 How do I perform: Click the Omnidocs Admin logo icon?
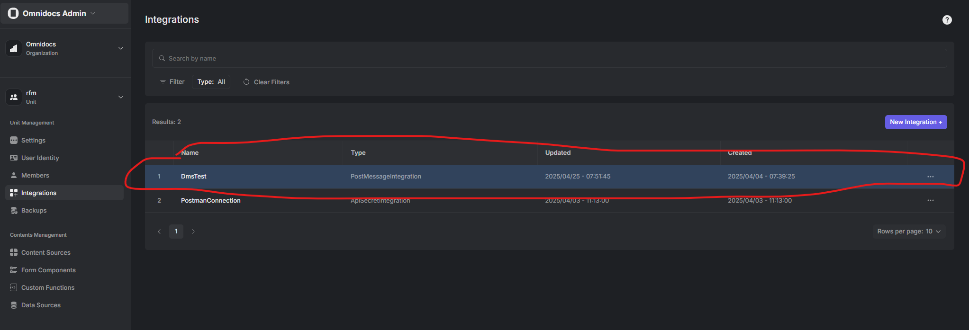(x=13, y=13)
